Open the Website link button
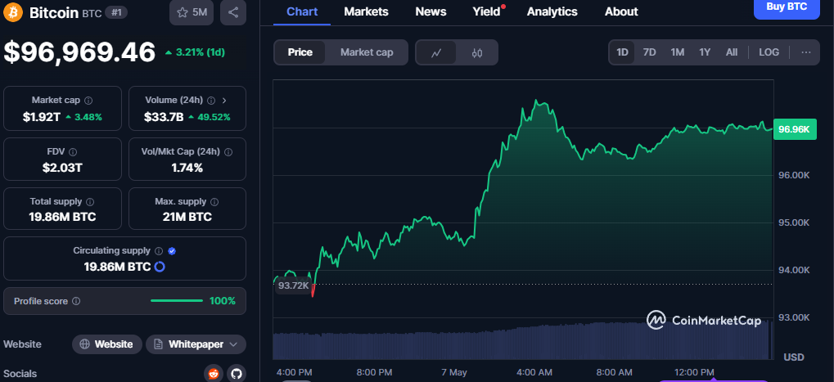Screen dimensions: 834x382 pos(107,344)
